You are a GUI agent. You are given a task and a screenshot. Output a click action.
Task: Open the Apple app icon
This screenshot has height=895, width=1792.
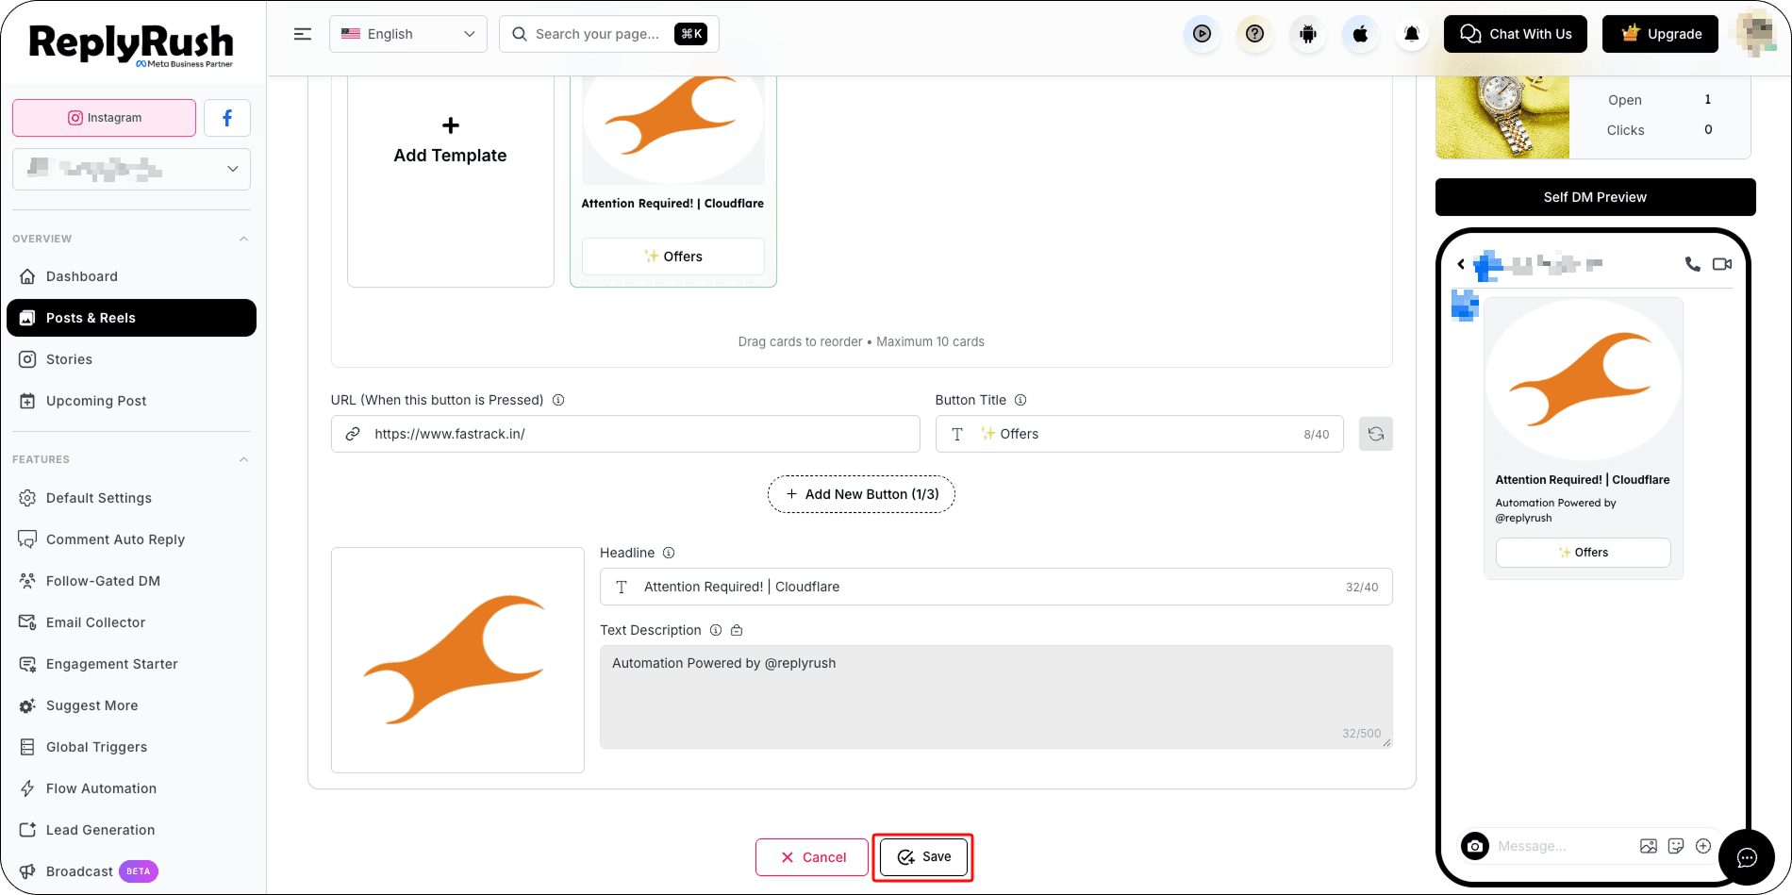tap(1360, 34)
